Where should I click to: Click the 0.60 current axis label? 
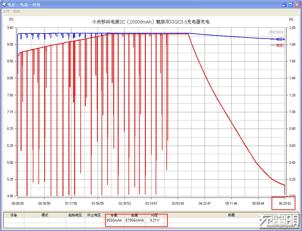[292, 146]
